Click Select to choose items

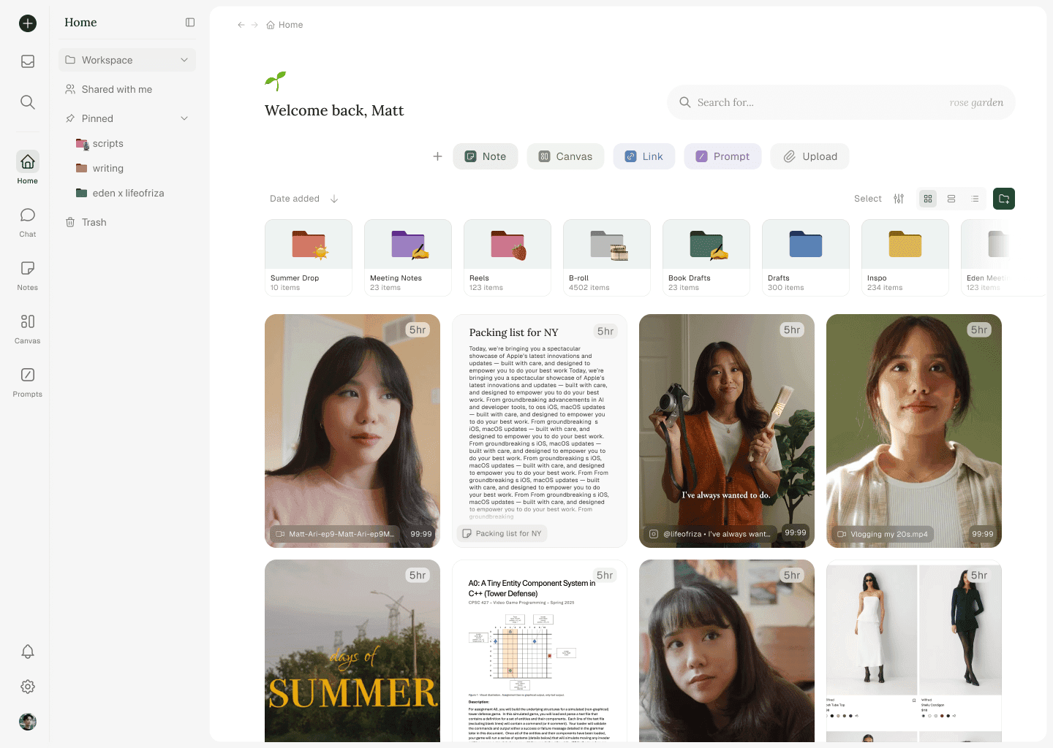[868, 199]
